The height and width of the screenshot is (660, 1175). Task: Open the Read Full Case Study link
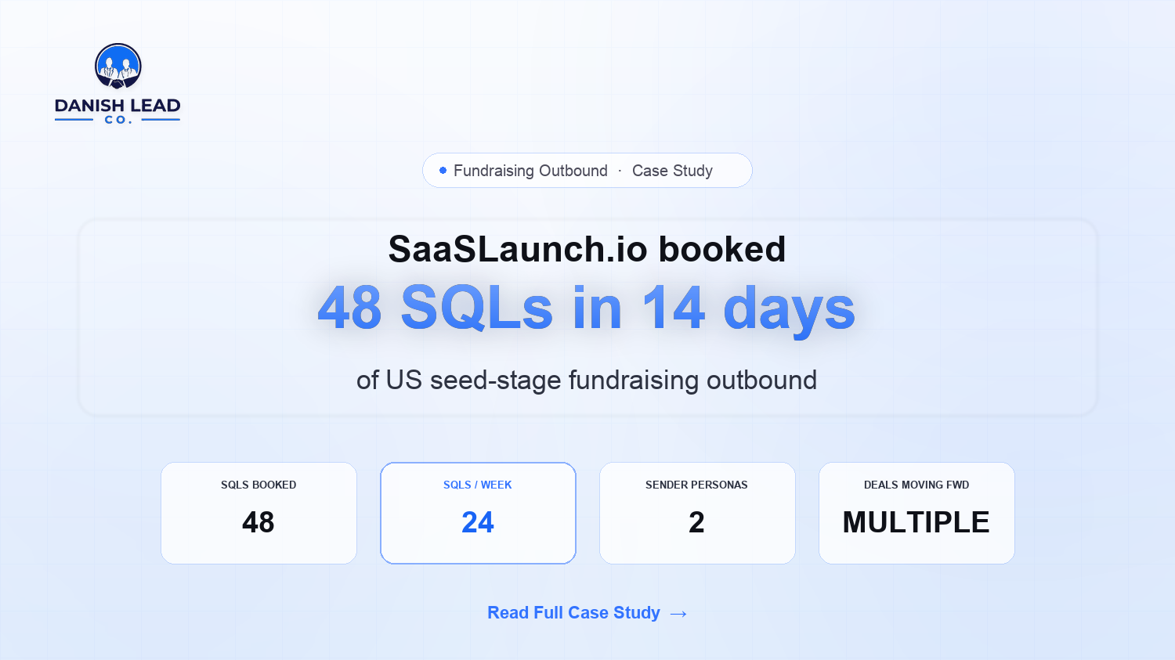point(587,613)
